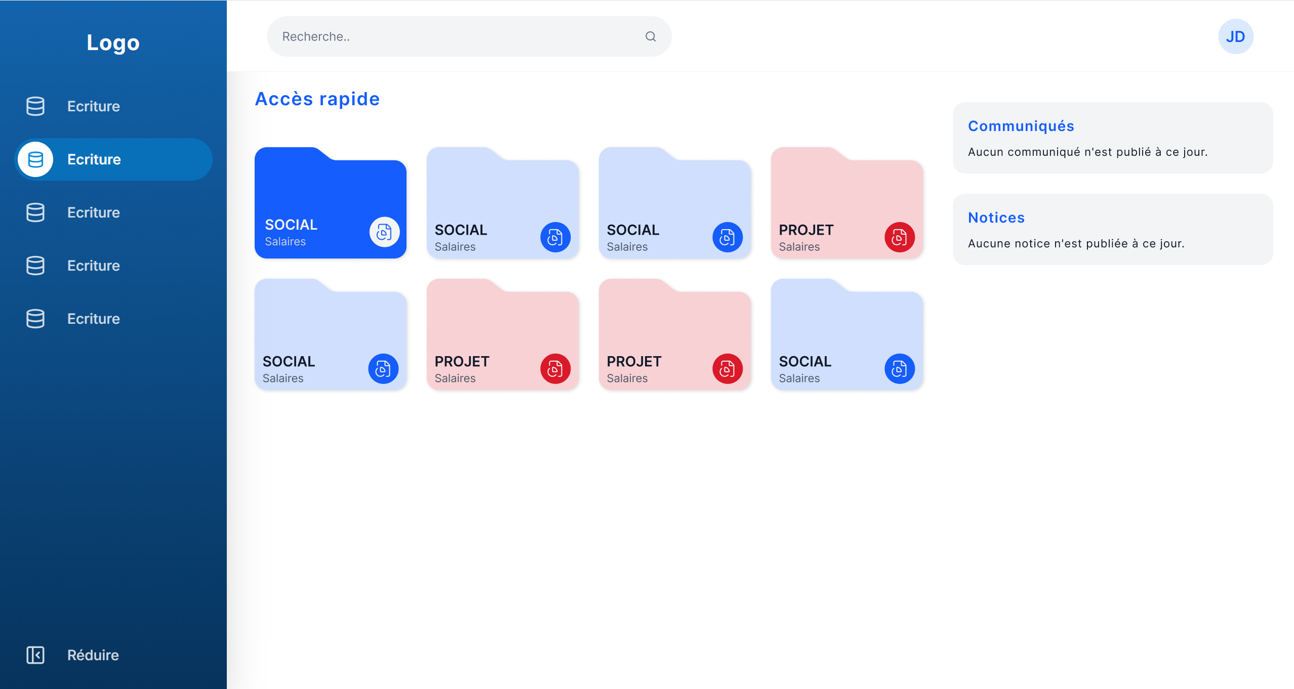Click the red document icon on the top PROJET folder
This screenshot has height=689, width=1294.
898,237
